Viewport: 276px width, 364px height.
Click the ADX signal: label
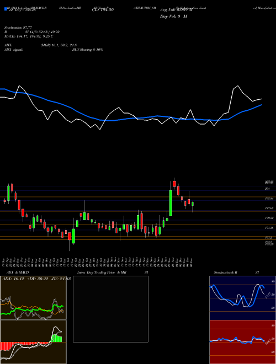14,50
